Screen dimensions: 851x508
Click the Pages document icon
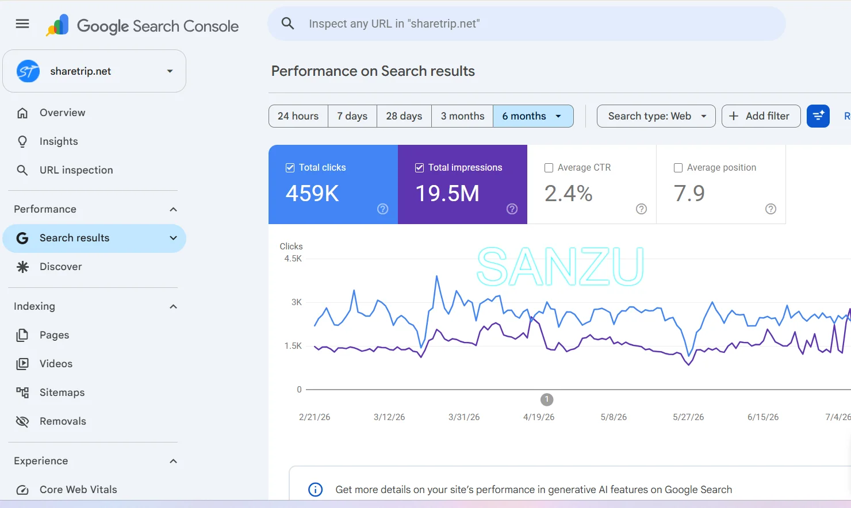click(x=22, y=335)
